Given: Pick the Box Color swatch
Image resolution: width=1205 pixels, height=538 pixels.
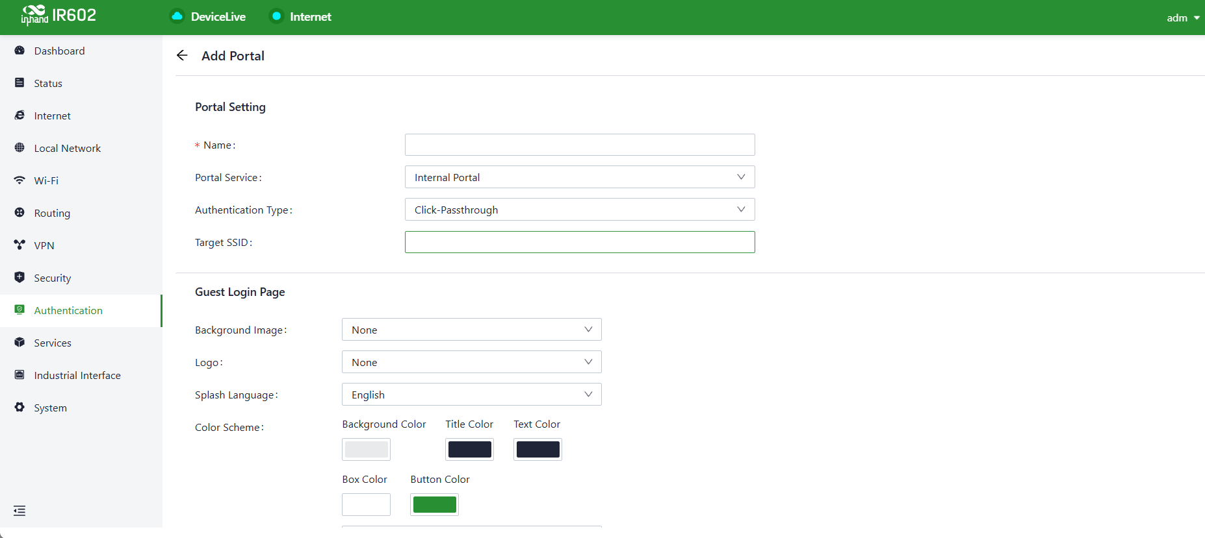Looking at the screenshot, I should [367, 505].
